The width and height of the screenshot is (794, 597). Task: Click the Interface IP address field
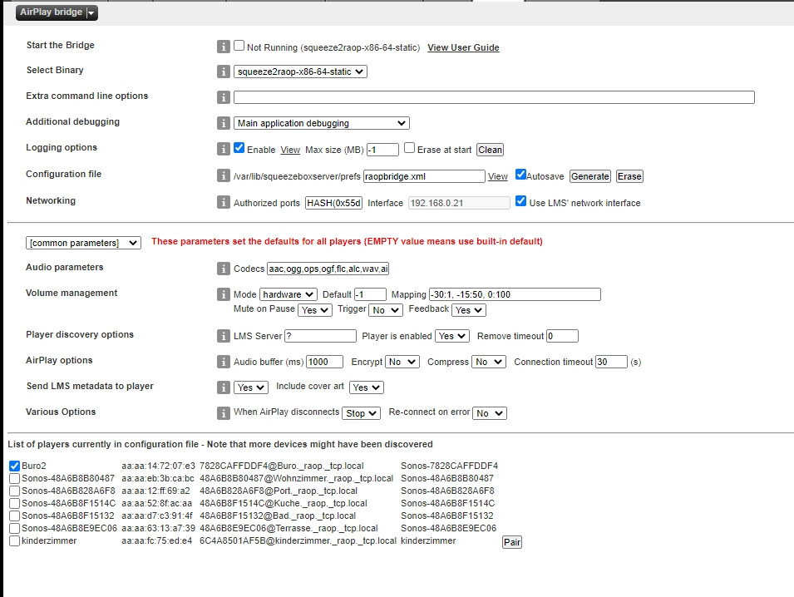[x=459, y=203]
